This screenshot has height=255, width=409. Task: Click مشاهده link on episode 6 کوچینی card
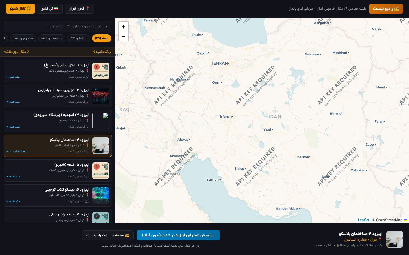coord(13,201)
